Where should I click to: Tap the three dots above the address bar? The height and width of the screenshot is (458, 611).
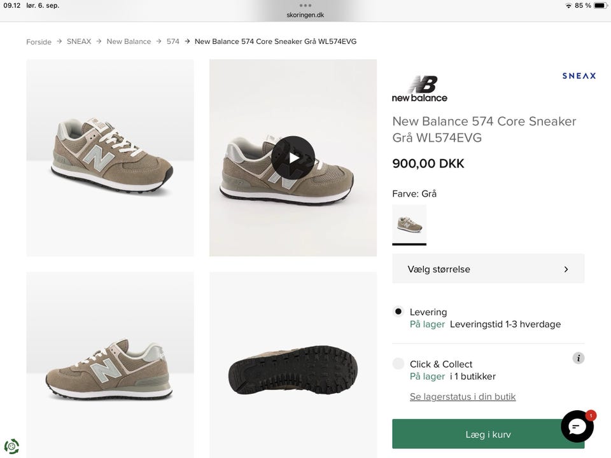coord(305,5)
